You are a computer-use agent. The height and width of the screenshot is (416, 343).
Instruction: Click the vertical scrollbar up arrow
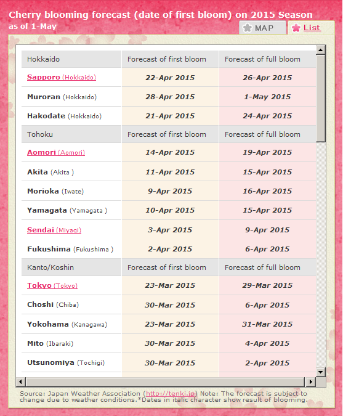coord(321,50)
